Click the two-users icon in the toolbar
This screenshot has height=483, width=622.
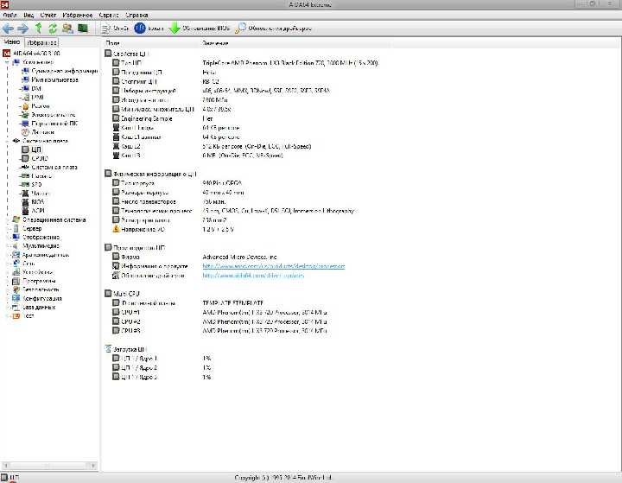(x=68, y=29)
